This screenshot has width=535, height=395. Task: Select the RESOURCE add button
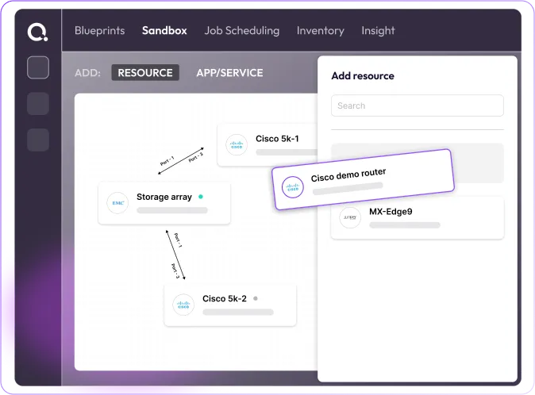(145, 73)
